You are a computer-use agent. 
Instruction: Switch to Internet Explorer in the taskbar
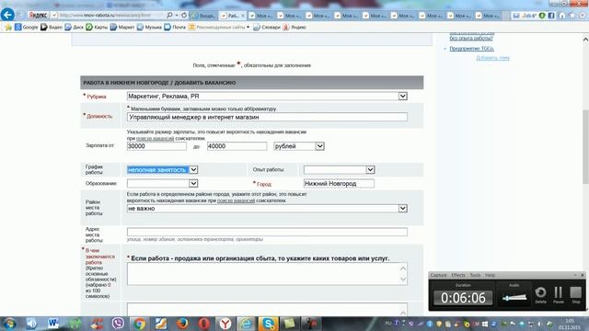click(247, 324)
